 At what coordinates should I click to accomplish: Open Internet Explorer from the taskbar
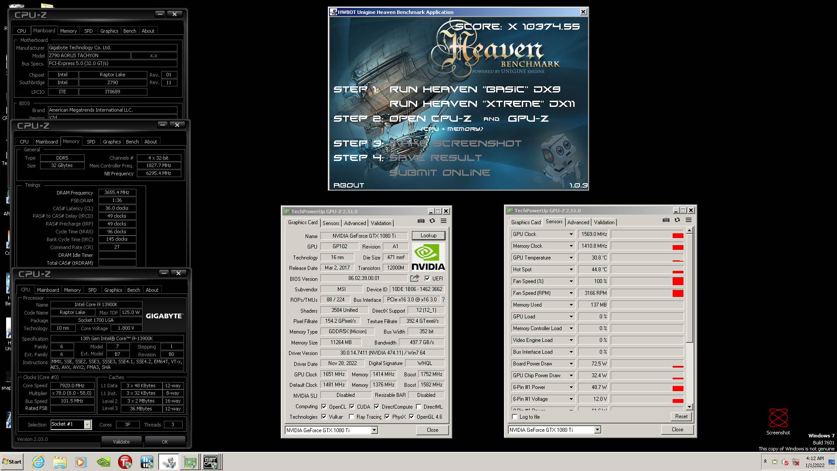pyautogui.click(x=38, y=462)
